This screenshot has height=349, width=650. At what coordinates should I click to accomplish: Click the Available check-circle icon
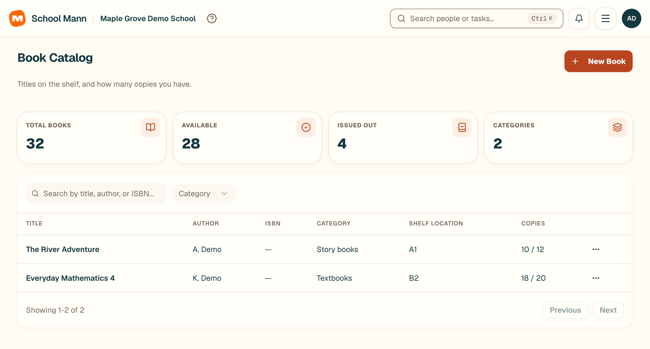(306, 127)
